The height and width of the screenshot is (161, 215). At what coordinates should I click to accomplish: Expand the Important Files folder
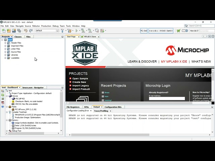[5, 46]
